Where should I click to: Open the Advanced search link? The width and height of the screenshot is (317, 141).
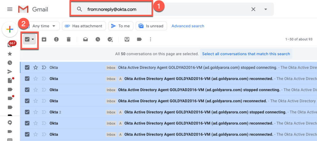point(188,26)
